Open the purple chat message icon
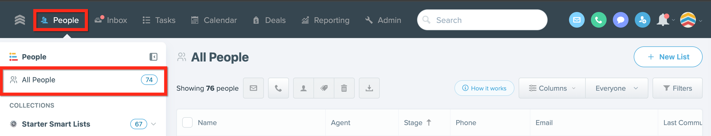The image size is (711, 136). point(620,20)
